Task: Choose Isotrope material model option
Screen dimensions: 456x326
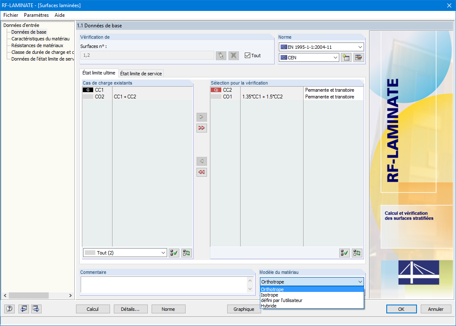Action: coord(312,295)
